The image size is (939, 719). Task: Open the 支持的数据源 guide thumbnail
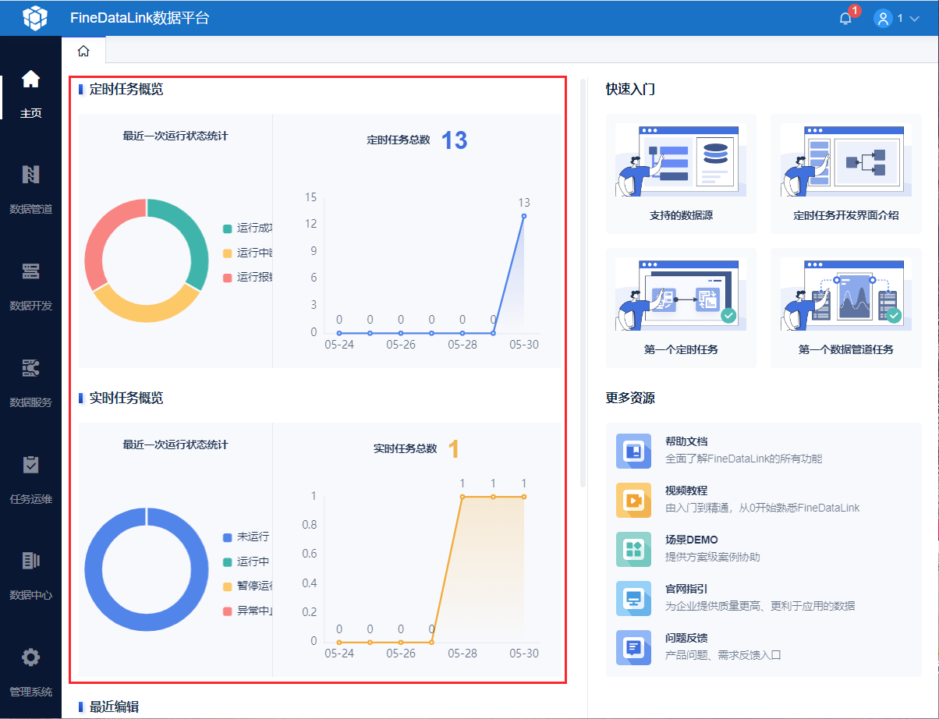click(x=681, y=160)
